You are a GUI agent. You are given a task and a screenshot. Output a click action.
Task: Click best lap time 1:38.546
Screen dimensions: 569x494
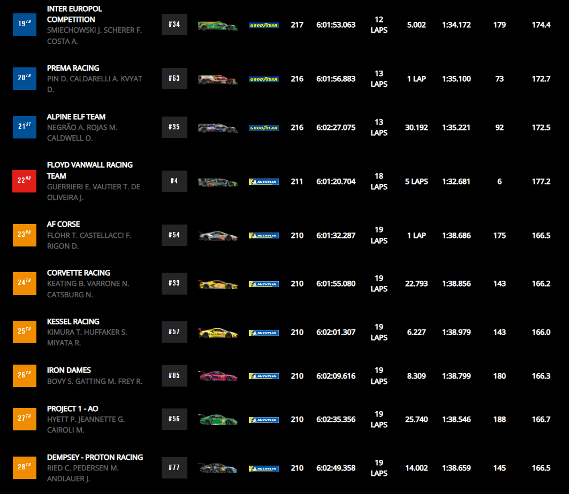[456, 420]
